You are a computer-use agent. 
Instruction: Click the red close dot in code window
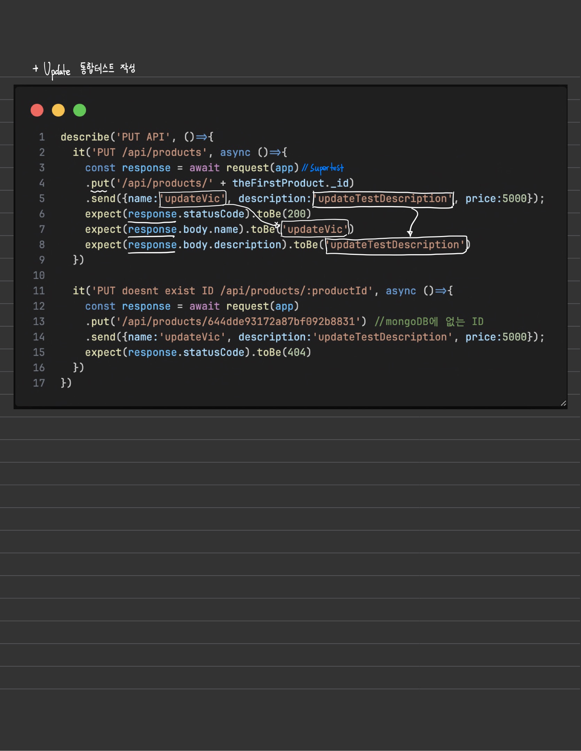[37, 110]
